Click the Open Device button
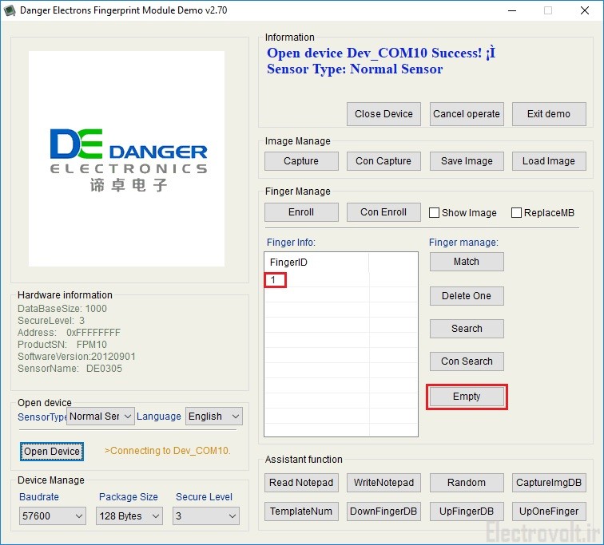 point(52,451)
